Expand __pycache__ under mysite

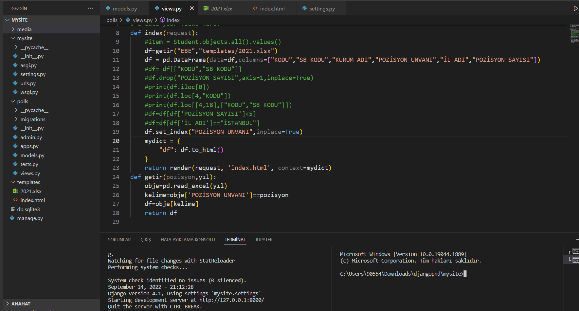(16, 47)
